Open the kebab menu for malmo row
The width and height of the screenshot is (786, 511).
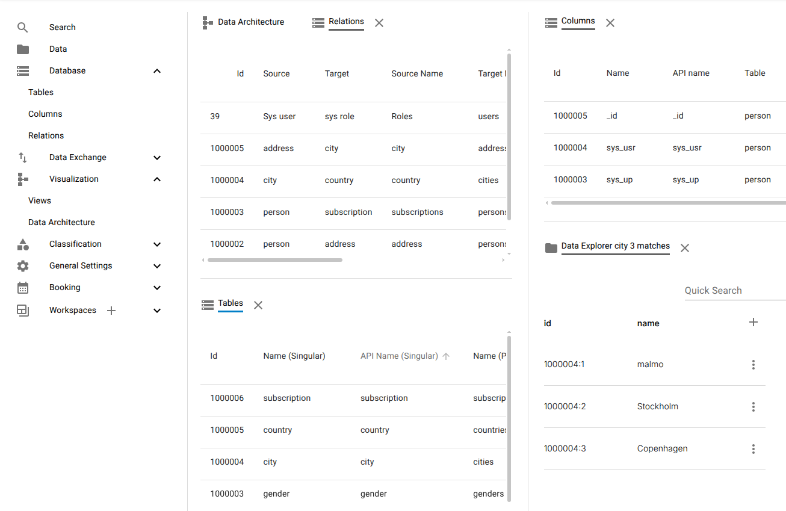pos(753,364)
